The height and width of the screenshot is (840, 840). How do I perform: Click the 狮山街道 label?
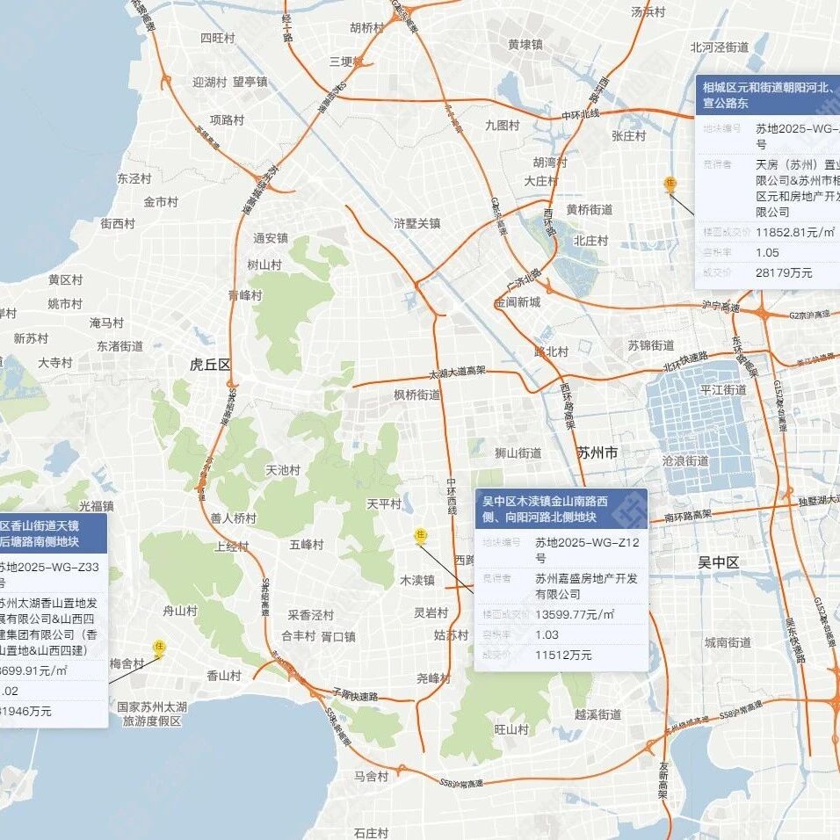tap(518, 453)
